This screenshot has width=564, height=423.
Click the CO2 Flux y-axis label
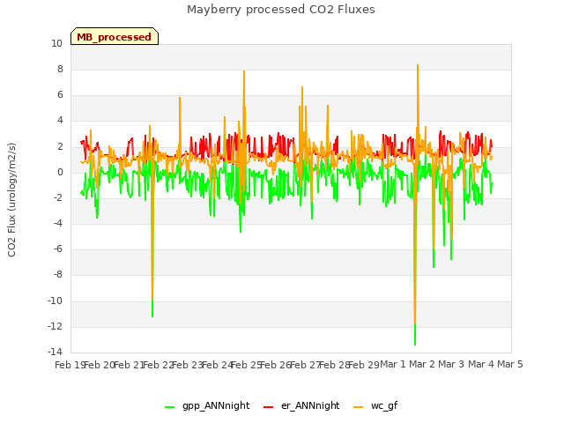pos(11,200)
